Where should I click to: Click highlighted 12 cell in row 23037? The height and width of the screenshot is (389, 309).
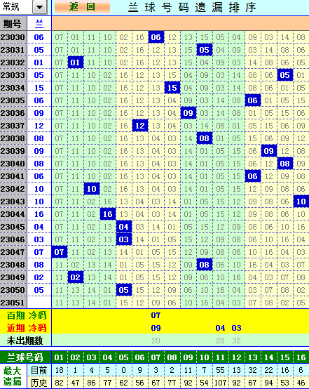coord(140,126)
